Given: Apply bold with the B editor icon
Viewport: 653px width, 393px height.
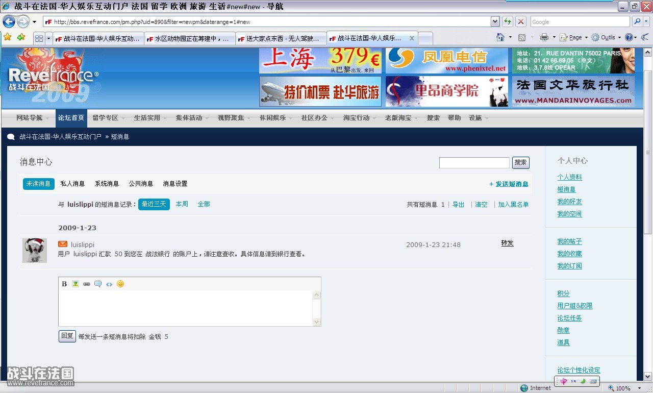Looking at the screenshot, I should [64, 284].
